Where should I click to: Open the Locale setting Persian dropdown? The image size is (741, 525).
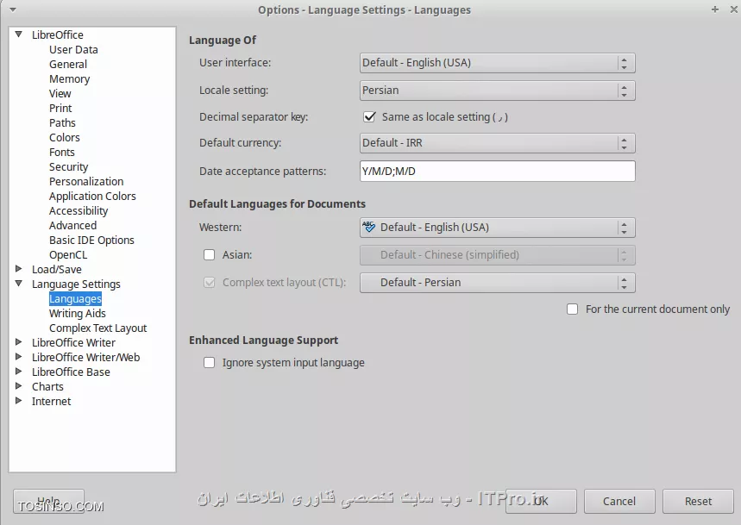coord(497,91)
